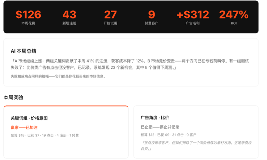Click the stats line 预算 $18 · 已花 $7
This screenshot has width=267, height=160.
(44, 135)
